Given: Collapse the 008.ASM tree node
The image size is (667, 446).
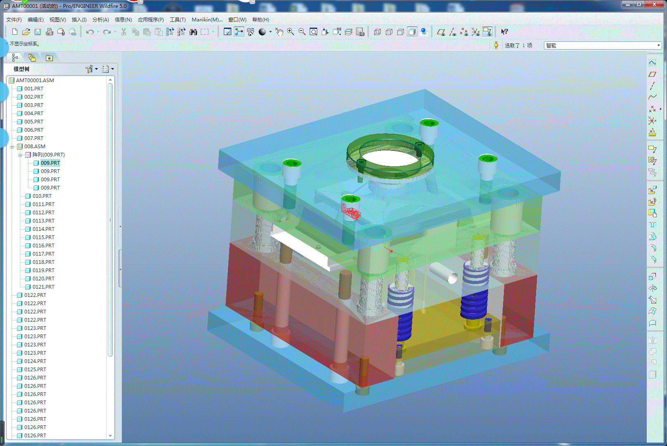Looking at the screenshot, I should tap(12, 147).
